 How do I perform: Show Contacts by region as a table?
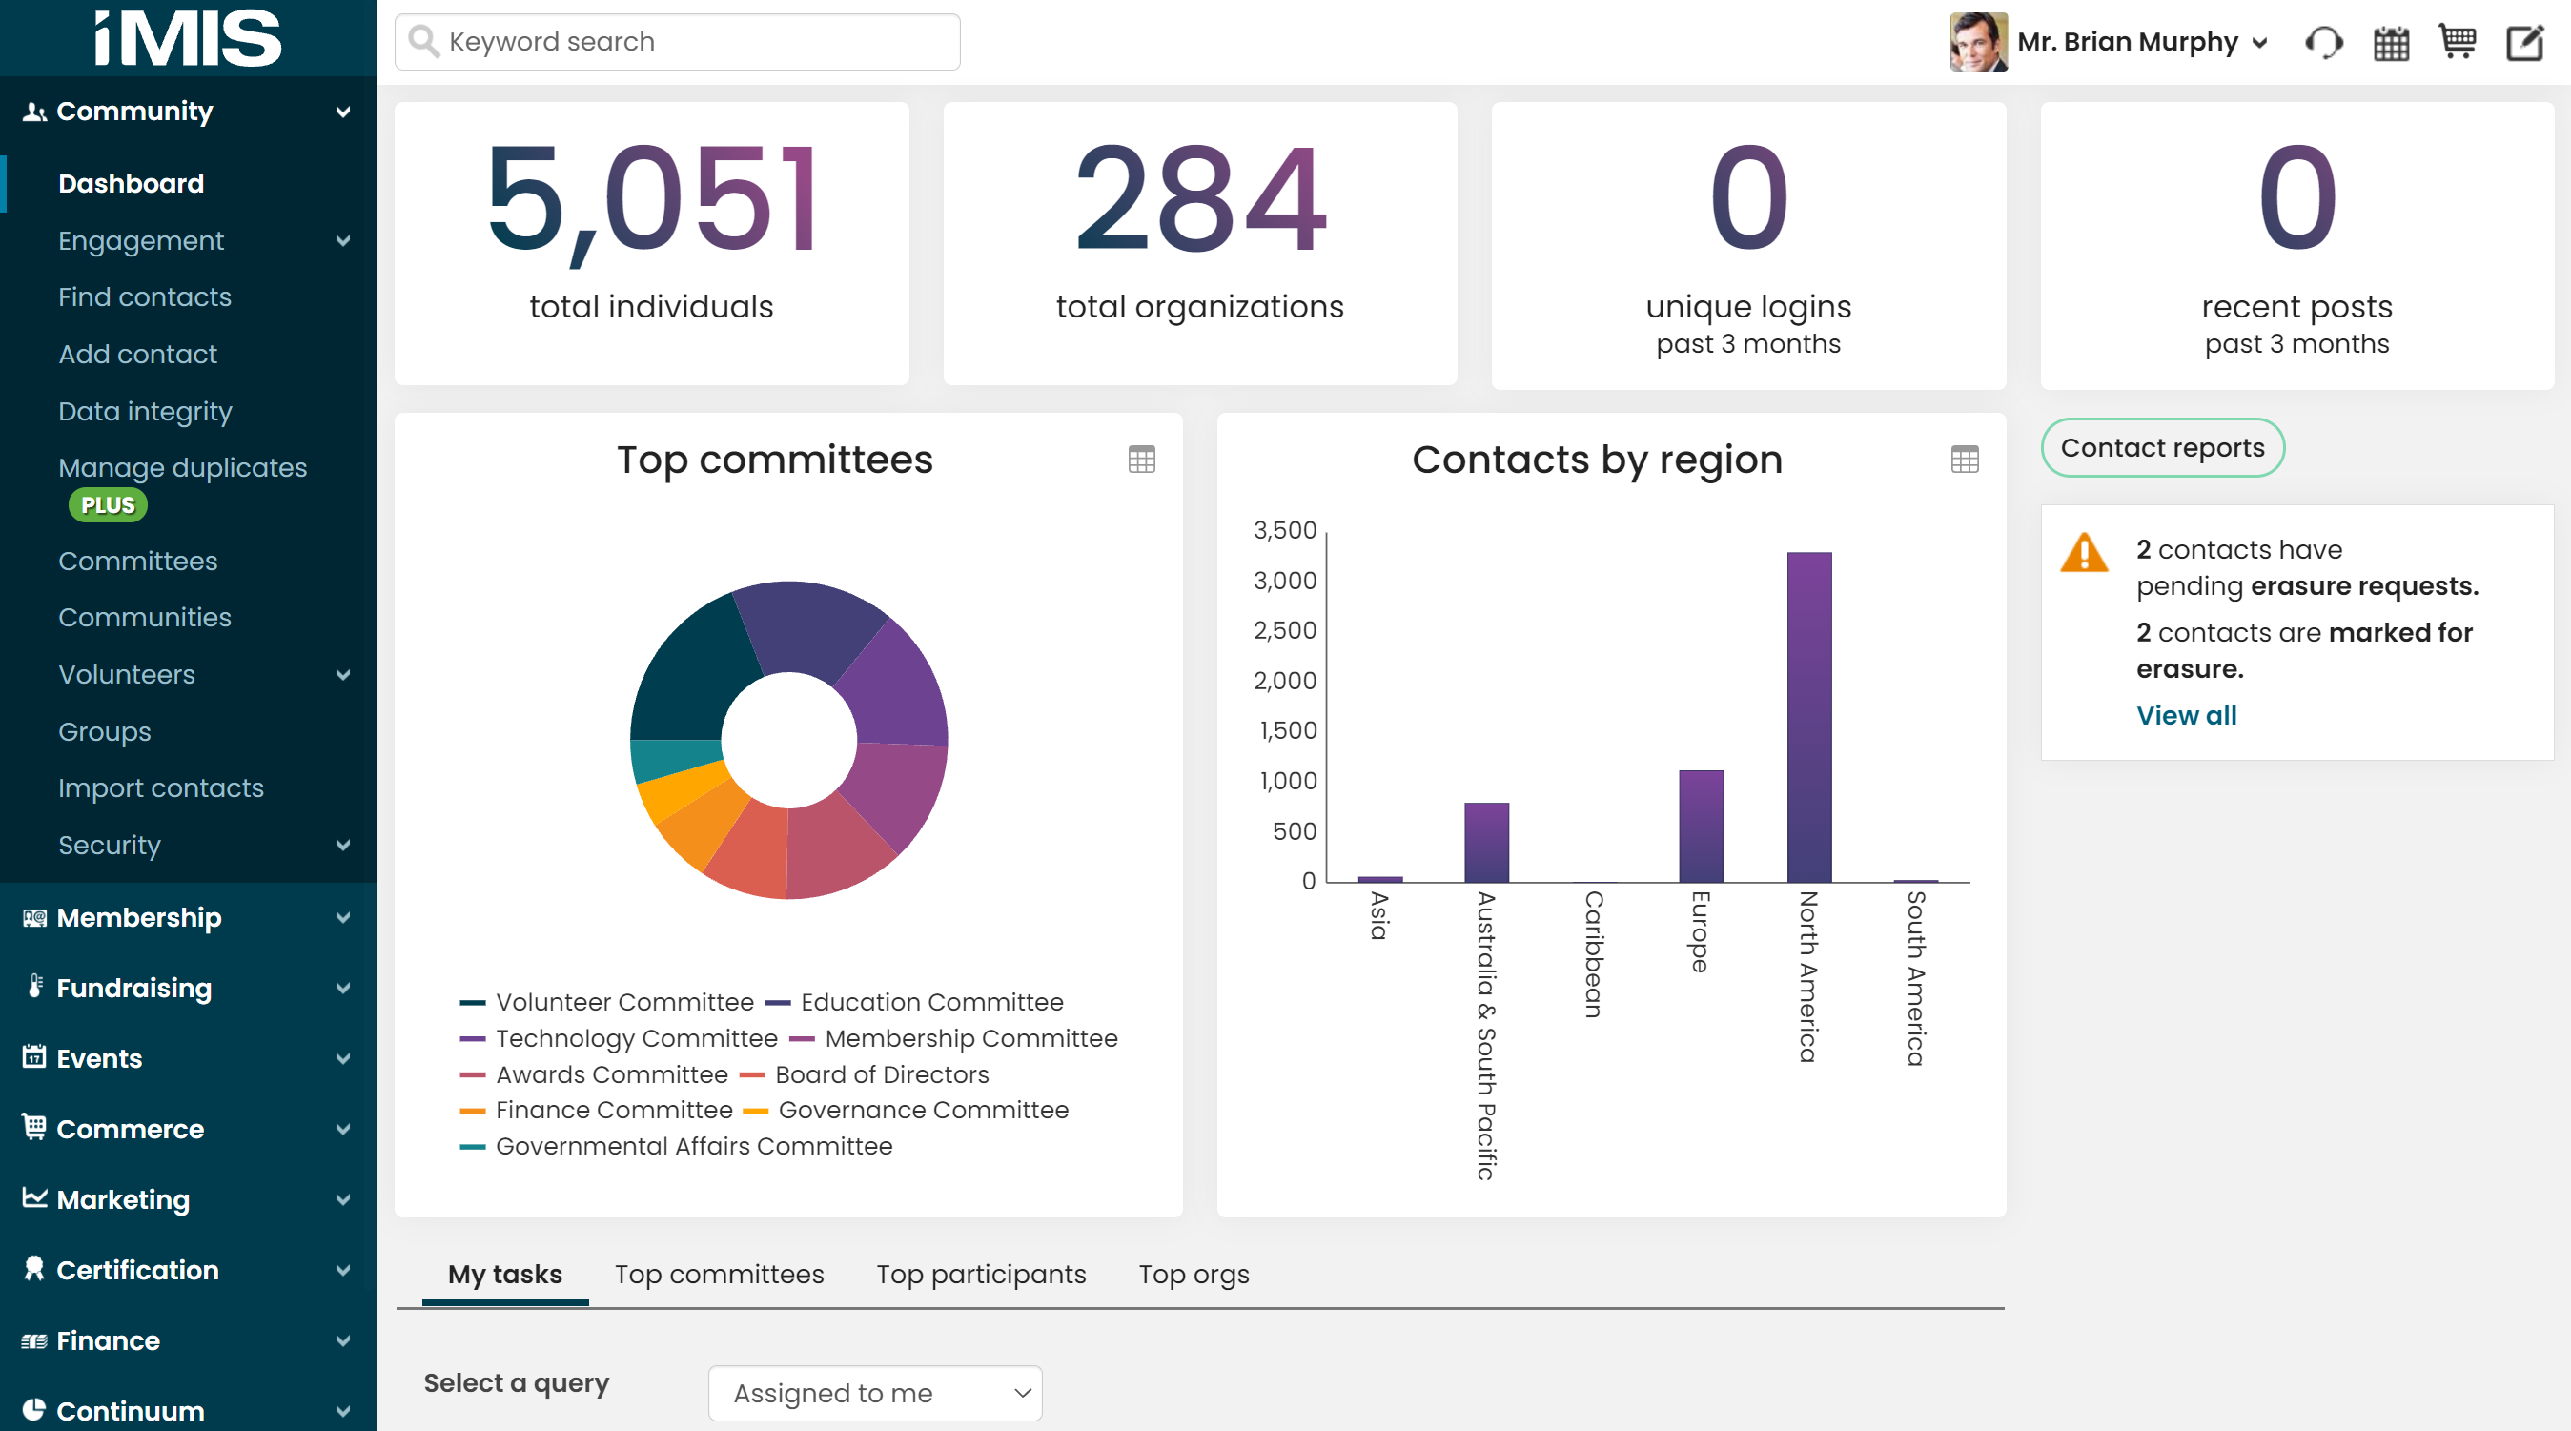(1963, 459)
